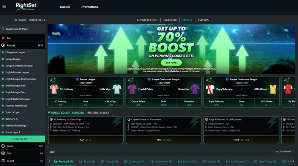
Task: Open the hamburger menu
Action: click(x=4, y=7)
